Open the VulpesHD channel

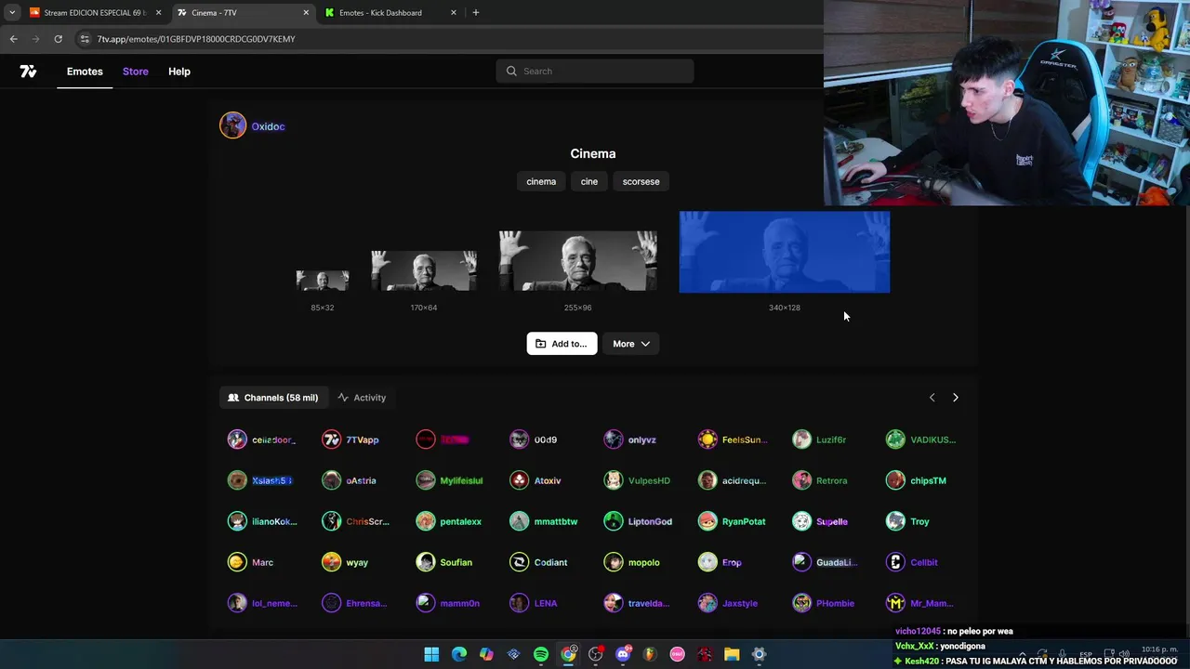637,480
